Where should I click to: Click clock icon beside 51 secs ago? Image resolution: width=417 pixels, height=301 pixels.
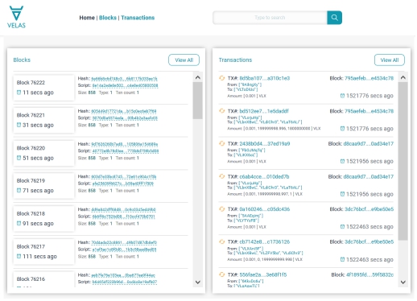[x=19, y=158]
